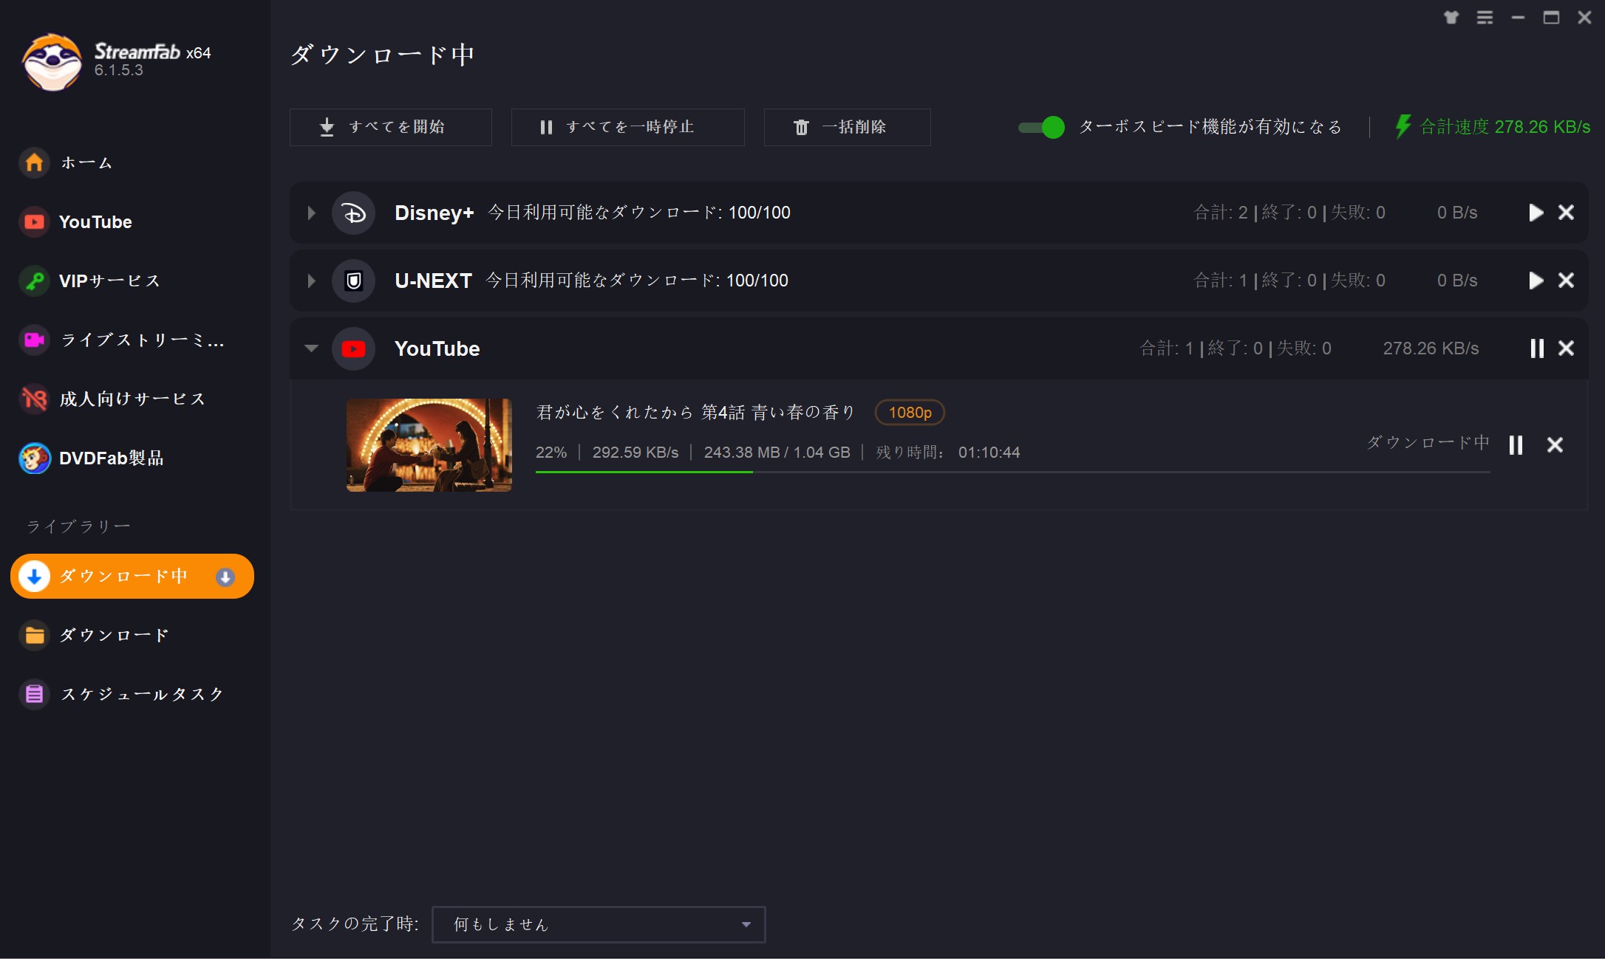Expand the Disney+ download group
1605x959 pixels.
[x=311, y=213]
